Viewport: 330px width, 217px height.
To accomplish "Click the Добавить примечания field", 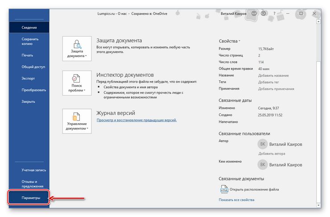I will pos(276,89).
